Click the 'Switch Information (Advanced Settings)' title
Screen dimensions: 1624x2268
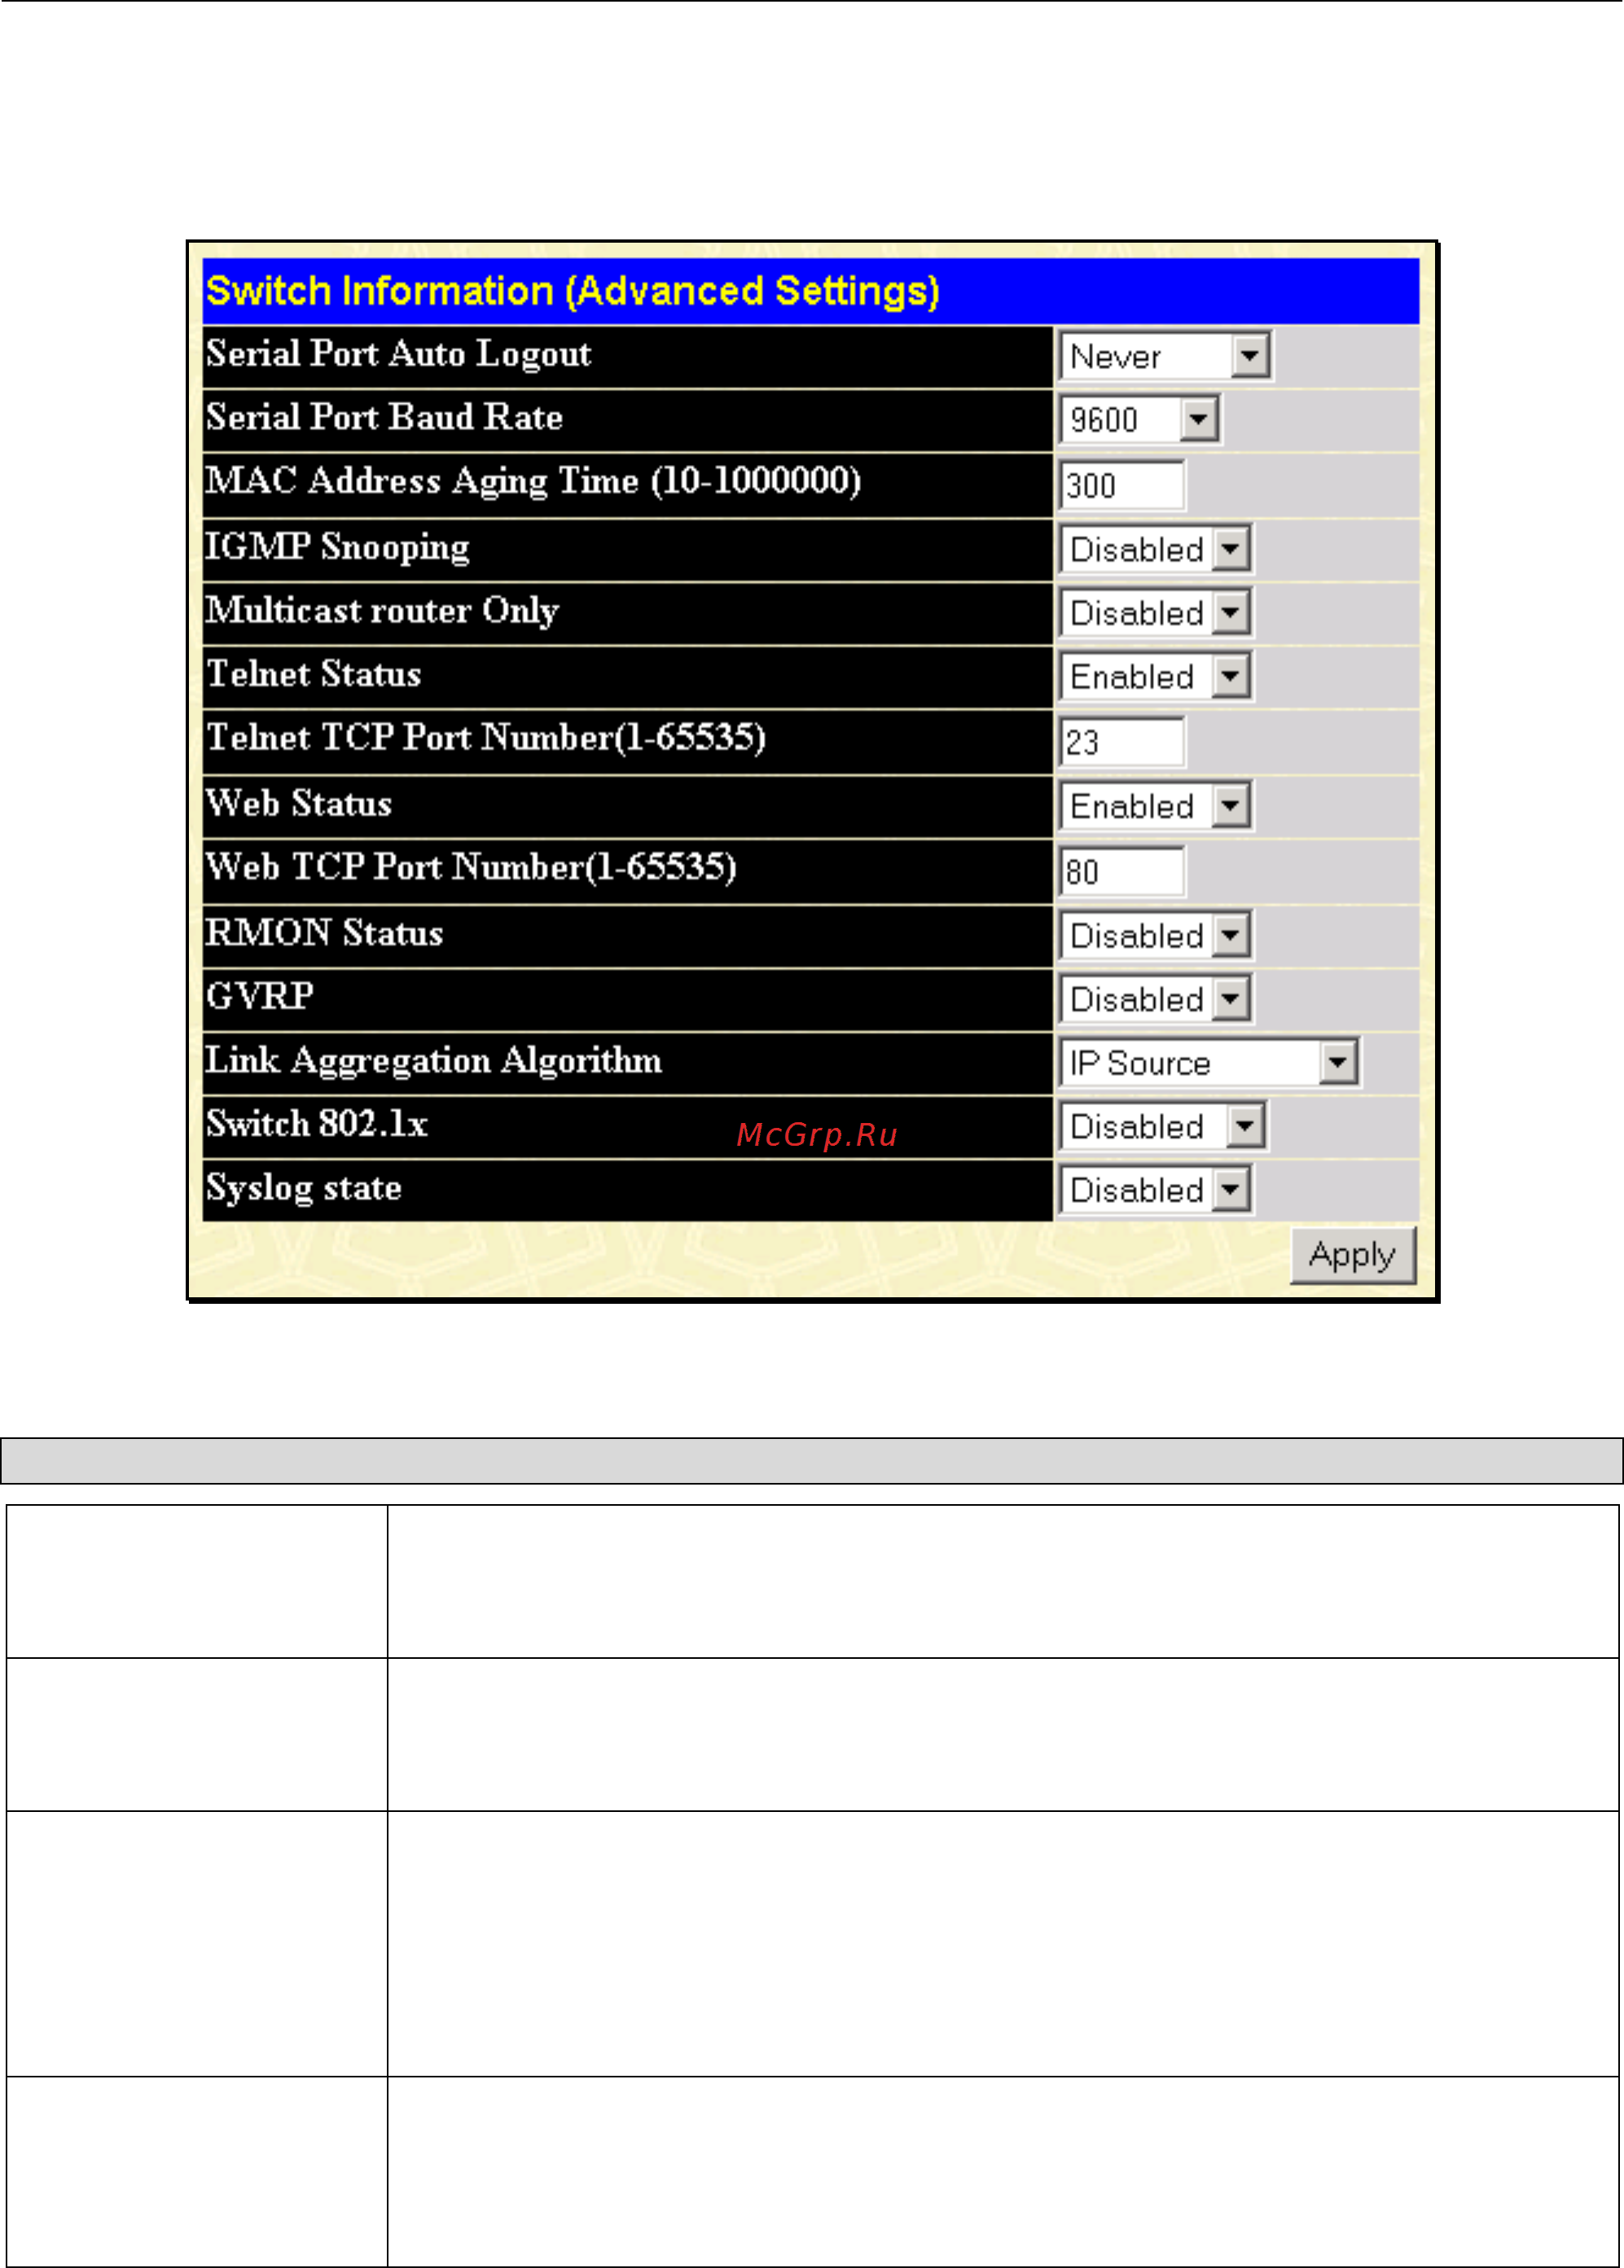click(x=572, y=291)
